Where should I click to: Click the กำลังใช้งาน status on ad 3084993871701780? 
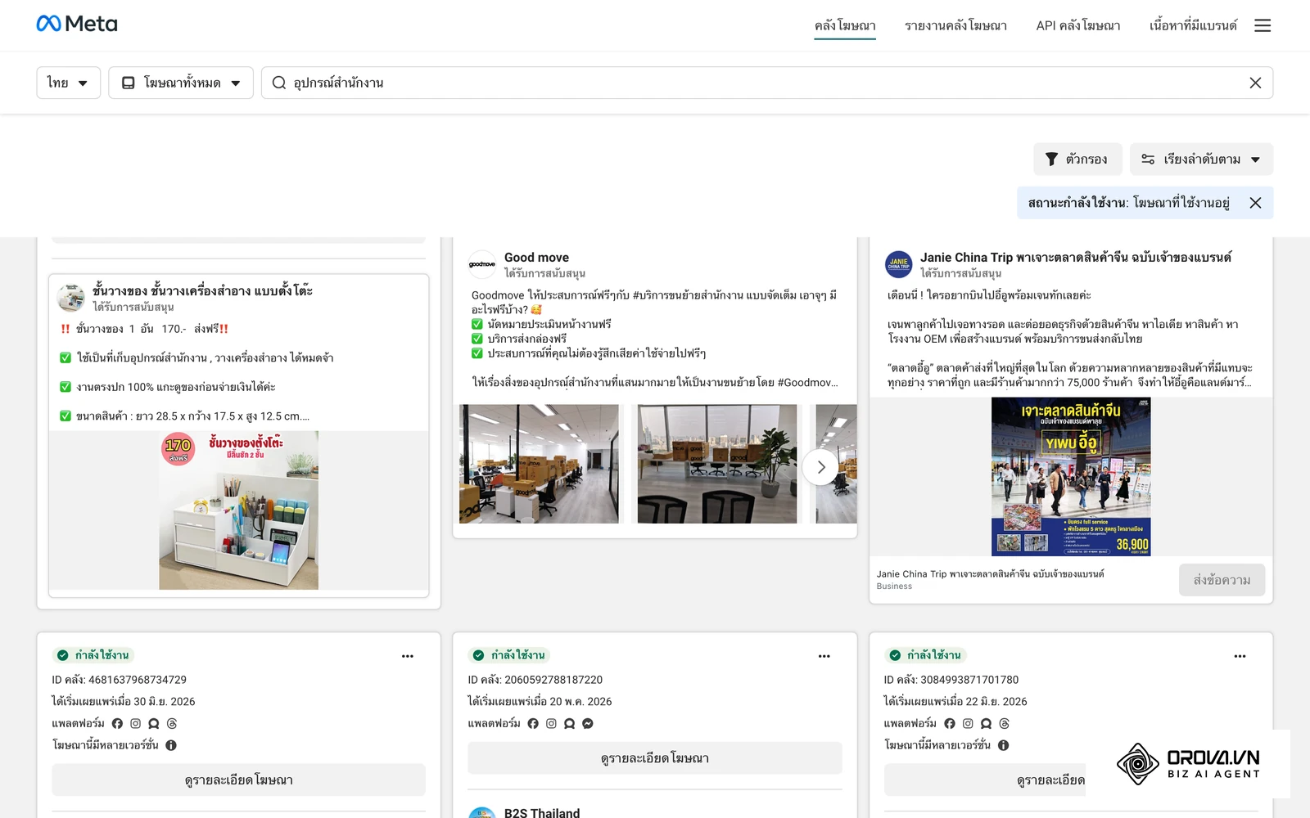pos(925,655)
